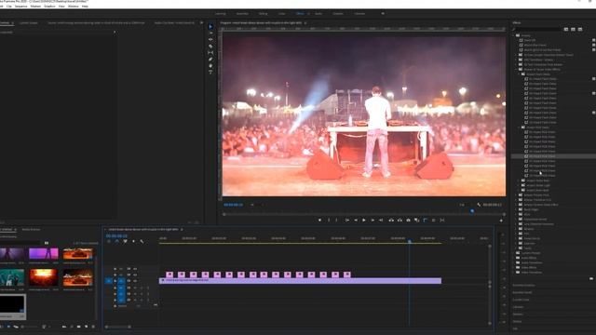Step back one frame in Program Monitor

pyautogui.click(x=356, y=221)
